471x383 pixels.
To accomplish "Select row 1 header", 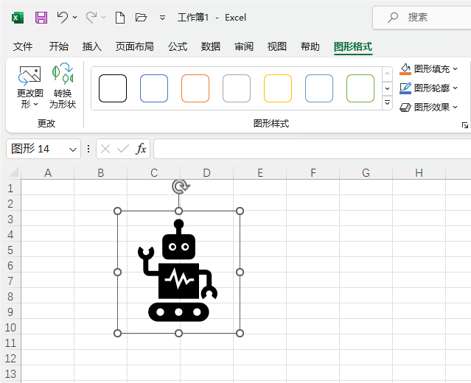I will 10,189.
